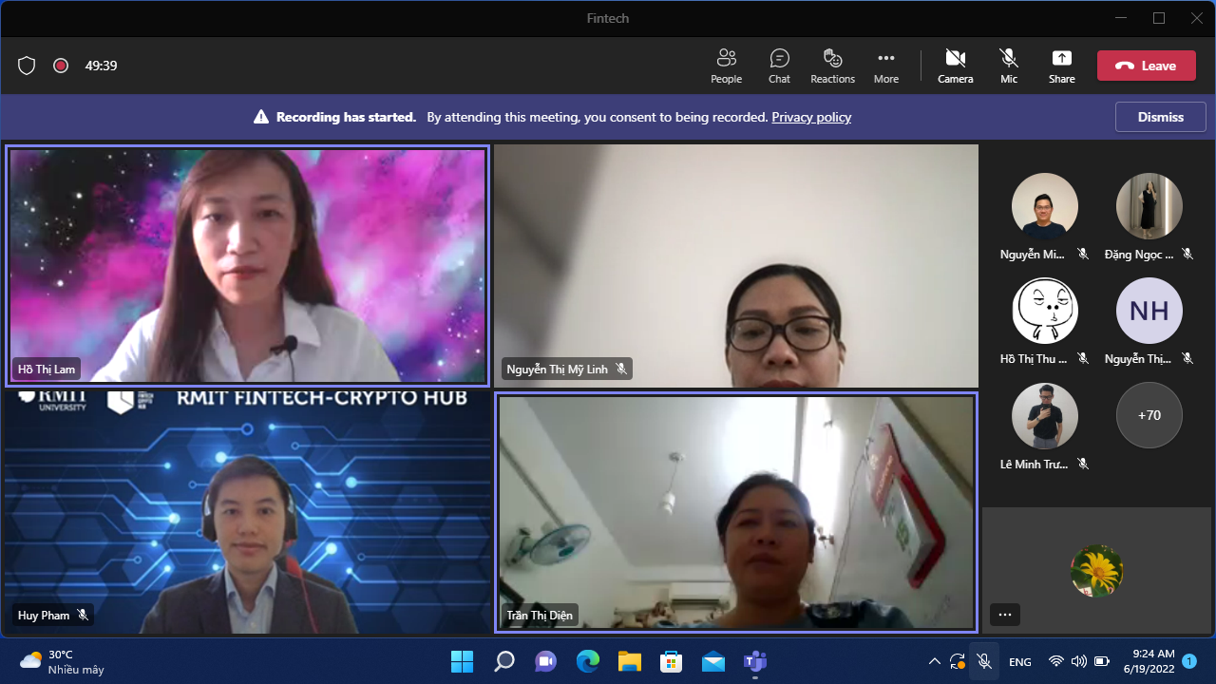Toggle the taskbar microphone mute icon
The height and width of the screenshot is (684, 1216).
984,661
